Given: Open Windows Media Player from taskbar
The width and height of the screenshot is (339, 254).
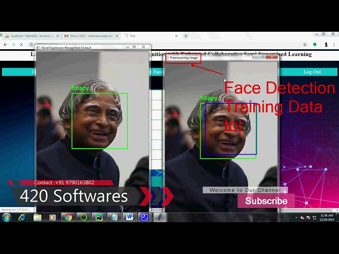Looking at the screenshot, I should (x=52, y=217).
